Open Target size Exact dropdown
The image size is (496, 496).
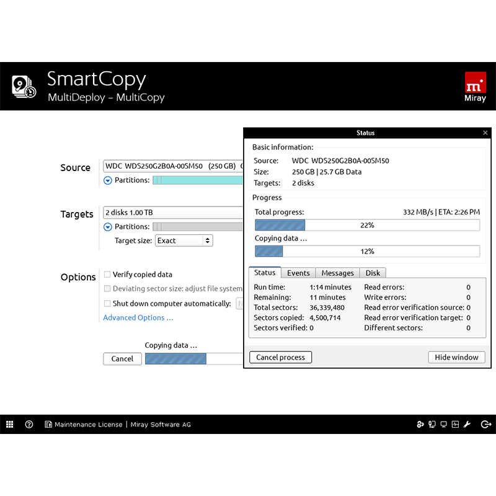point(184,241)
